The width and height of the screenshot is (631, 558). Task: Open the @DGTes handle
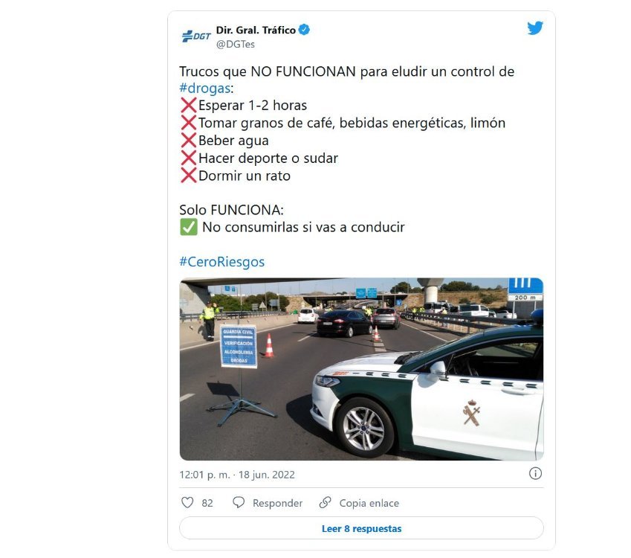coord(236,45)
